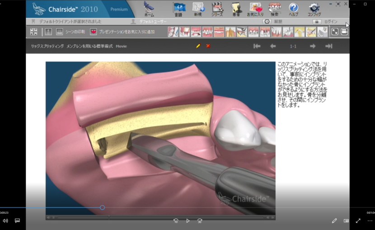Image resolution: width=375 pixels, height=230 pixels.
Task: Jump to the first scene arrow
Action: click(x=257, y=46)
